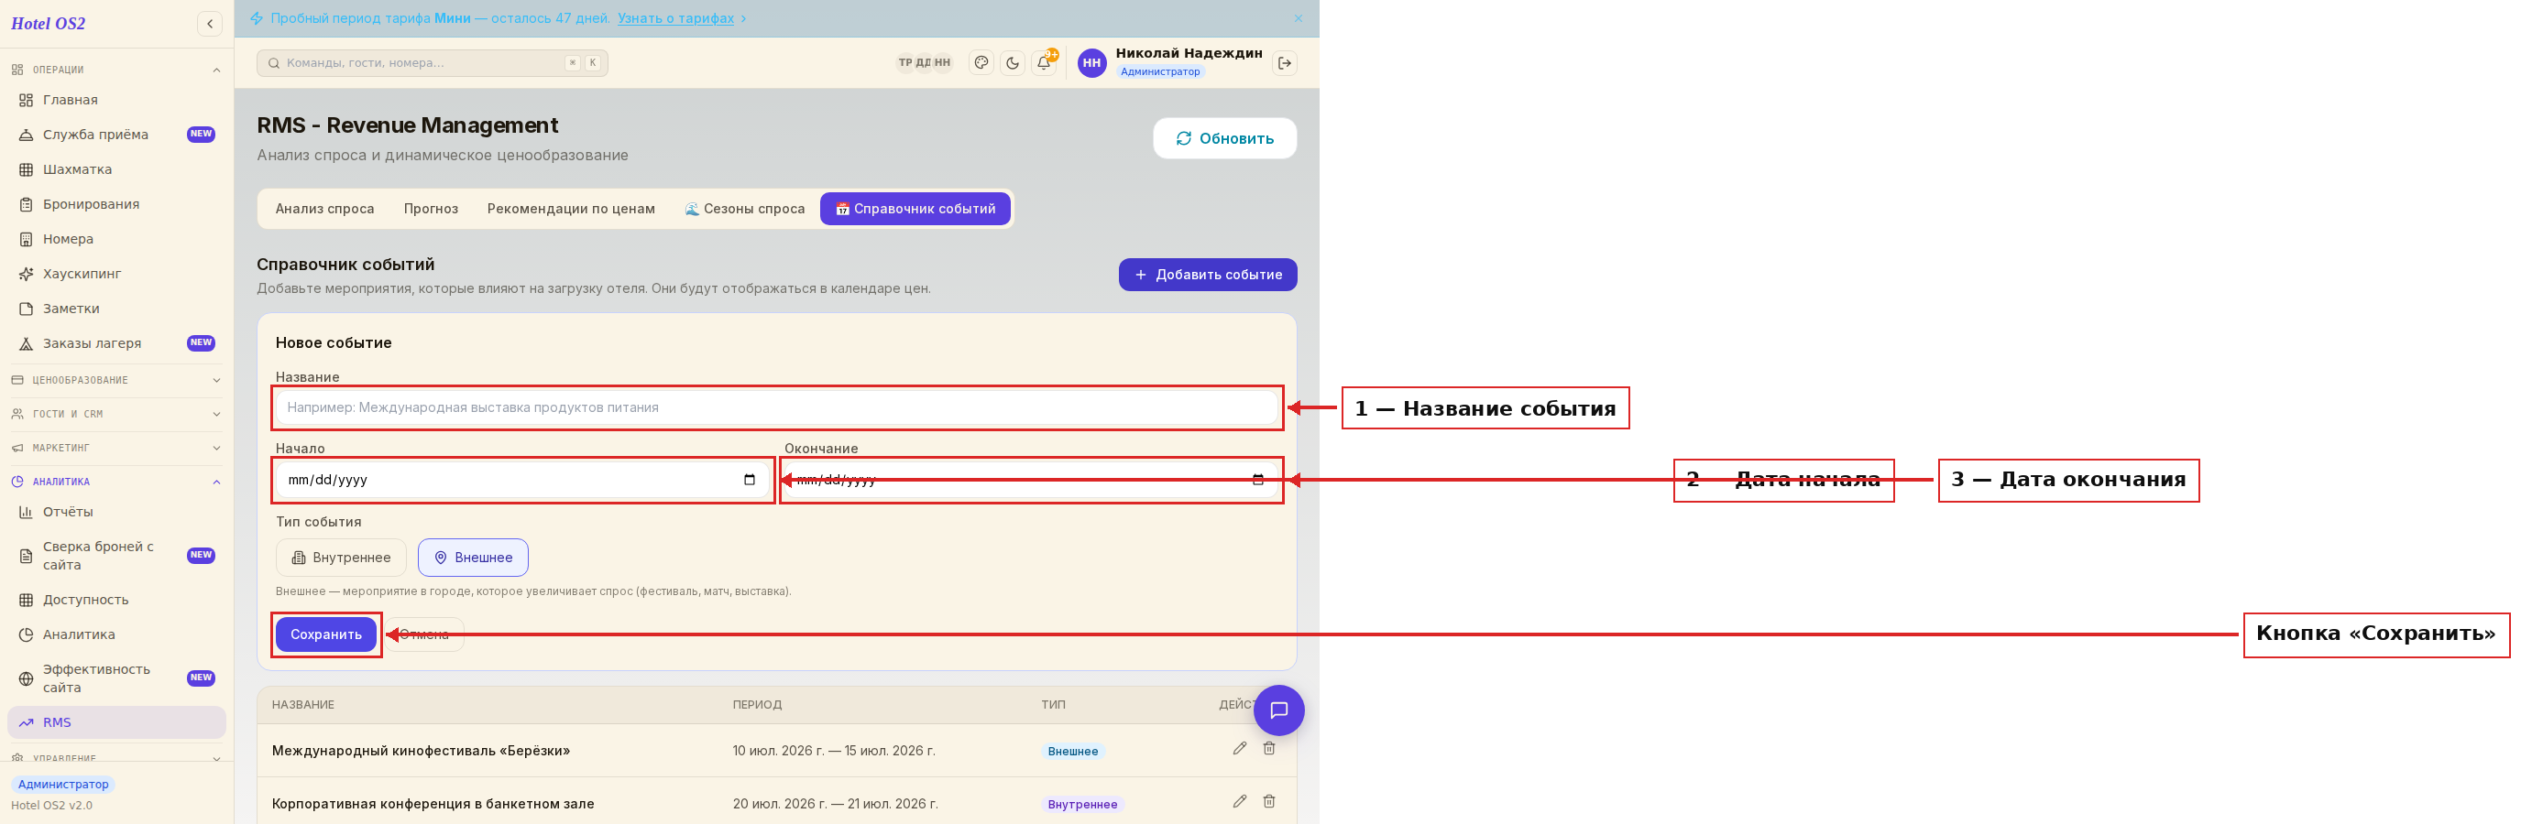Image resolution: width=2532 pixels, height=824 pixels.
Task: Select RMS in the sidebar
Action: pyautogui.click(x=117, y=723)
